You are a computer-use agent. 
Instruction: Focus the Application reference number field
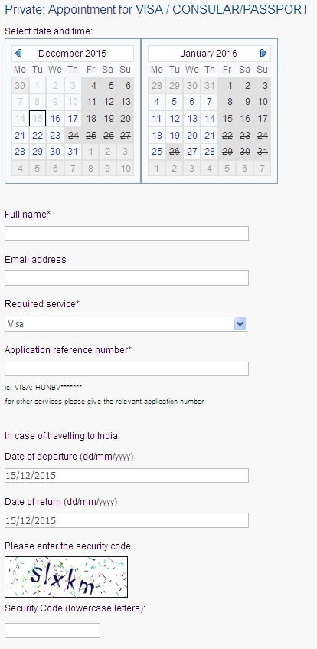(x=126, y=369)
